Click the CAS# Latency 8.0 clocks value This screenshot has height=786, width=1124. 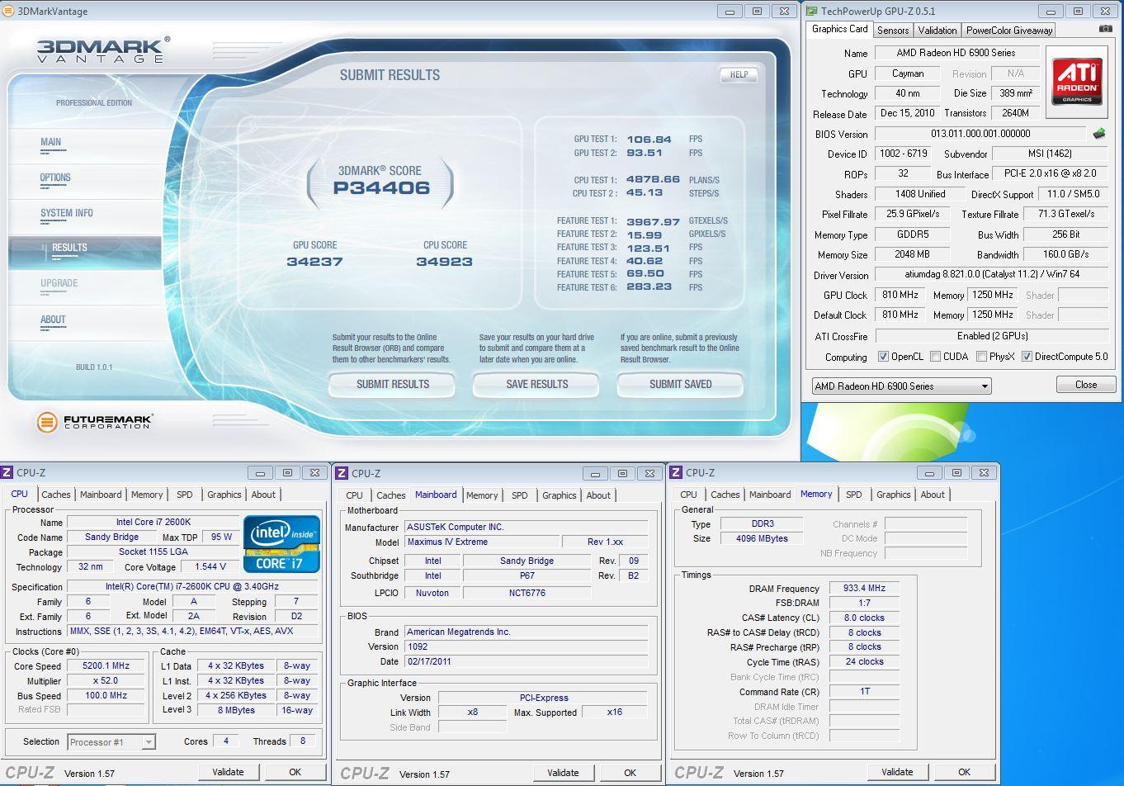point(864,618)
